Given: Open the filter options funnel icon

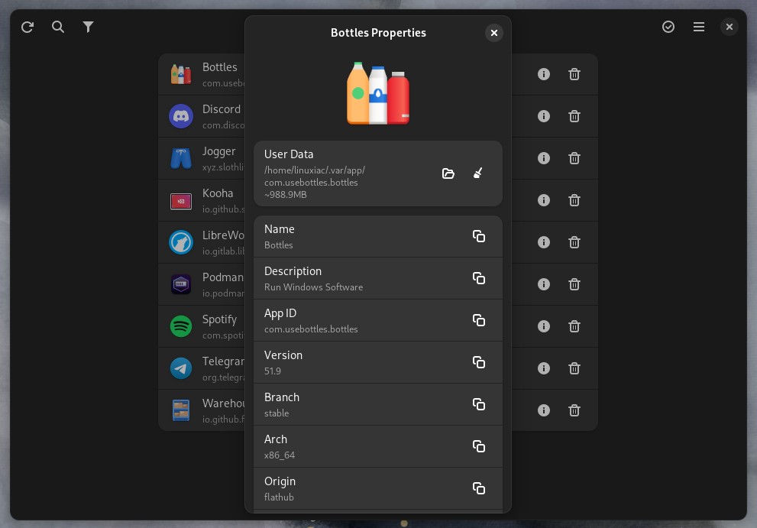Looking at the screenshot, I should 88,27.
